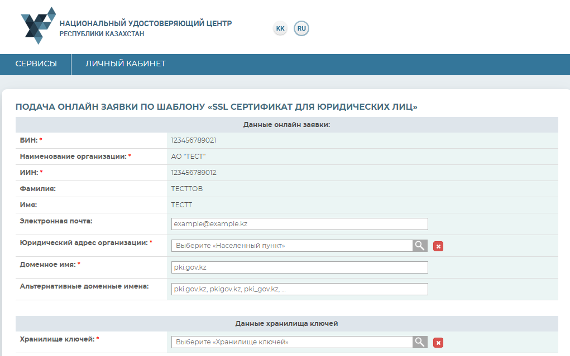Click the National Certification Center logo
The image size is (570, 356).
[x=38, y=26]
